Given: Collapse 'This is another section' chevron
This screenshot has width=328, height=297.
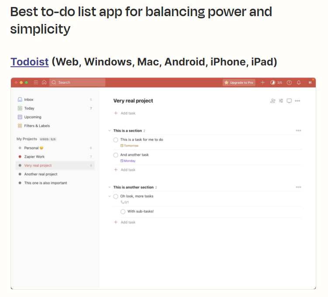Looking at the screenshot, I should coord(109,188).
